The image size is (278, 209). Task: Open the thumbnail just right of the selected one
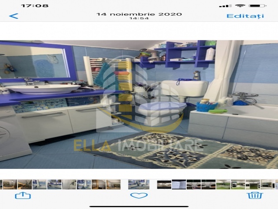pyautogui.click(x=164, y=184)
